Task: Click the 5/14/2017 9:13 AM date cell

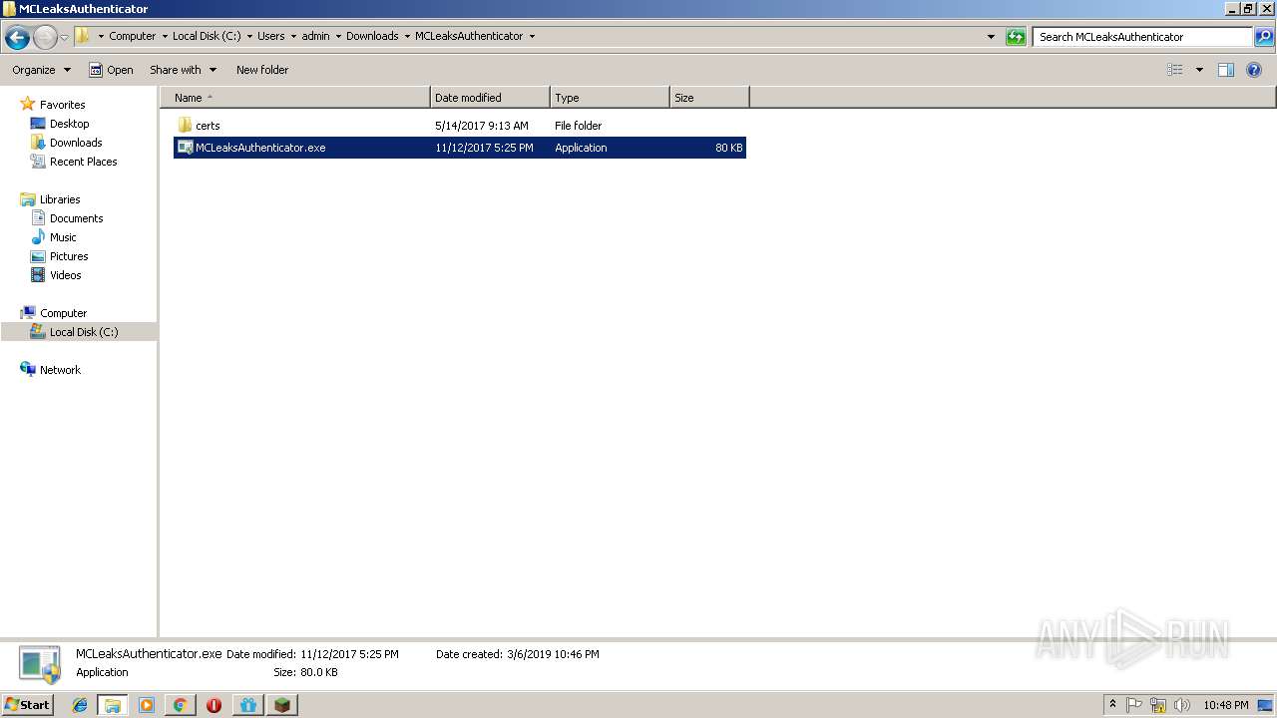Action: point(482,126)
